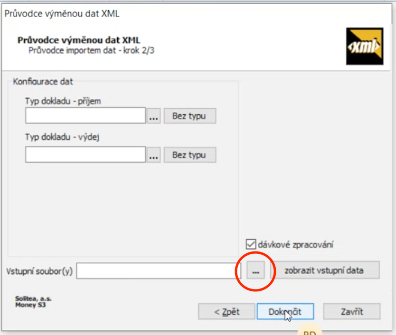Click zobrazit vstupní data button
The height and width of the screenshot is (335, 396).
(x=325, y=270)
